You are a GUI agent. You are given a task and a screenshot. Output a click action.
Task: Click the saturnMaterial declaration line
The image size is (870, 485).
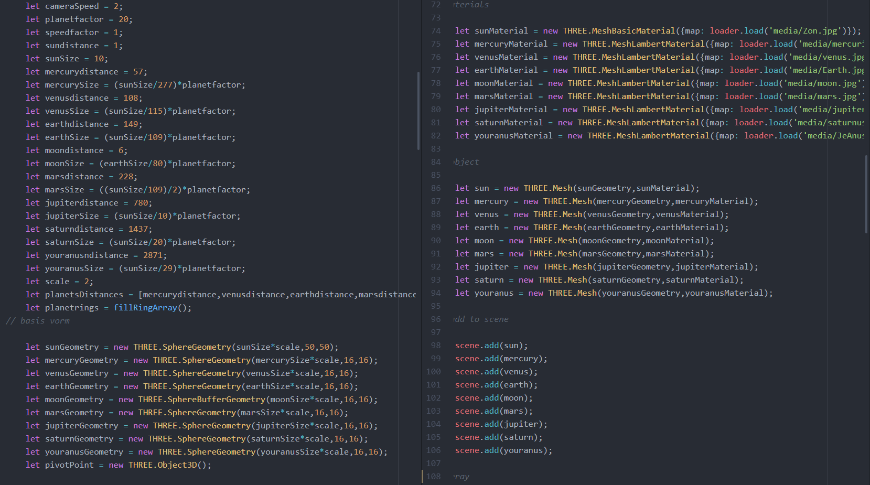click(x=659, y=123)
